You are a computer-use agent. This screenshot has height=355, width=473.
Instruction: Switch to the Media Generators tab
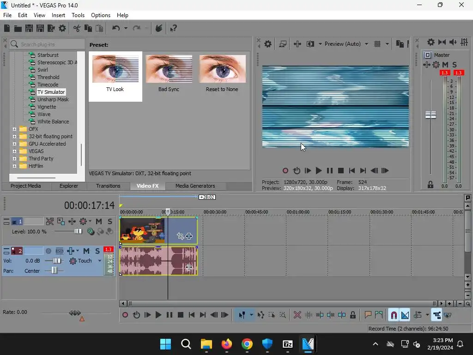[195, 186]
